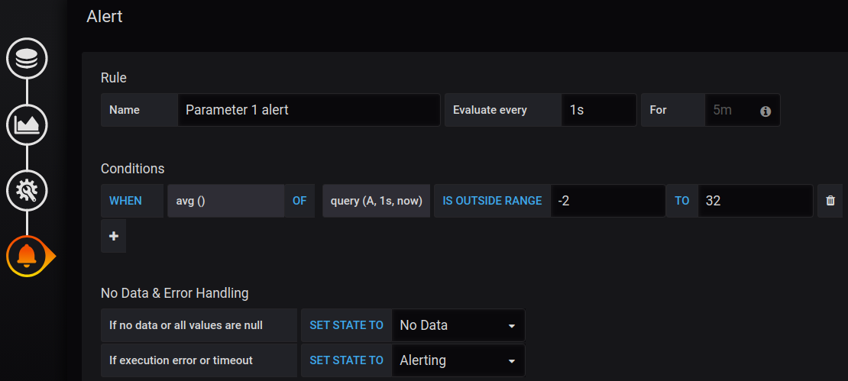Add a condition with plus button

(114, 236)
